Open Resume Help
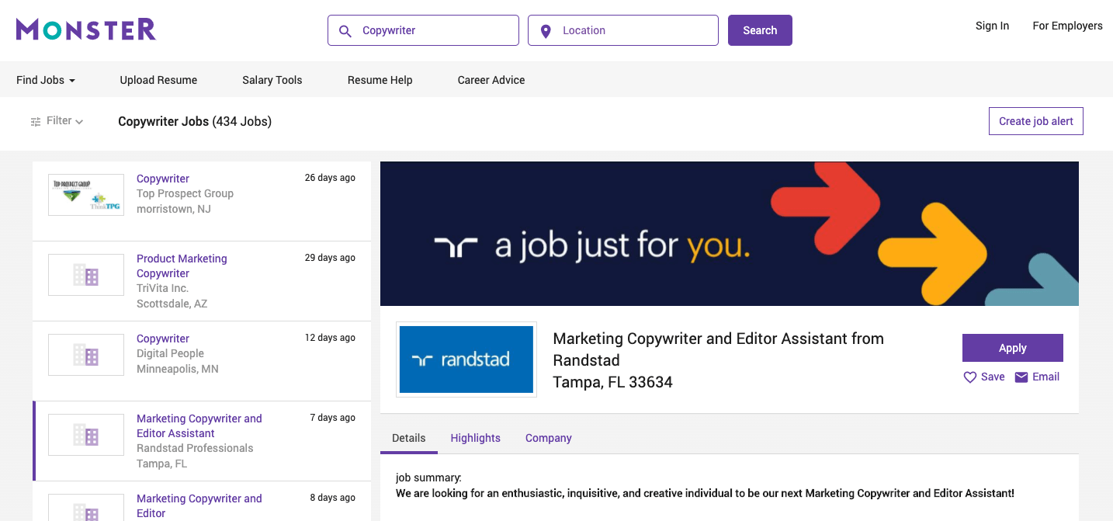Image resolution: width=1113 pixels, height=521 pixels. pos(380,80)
